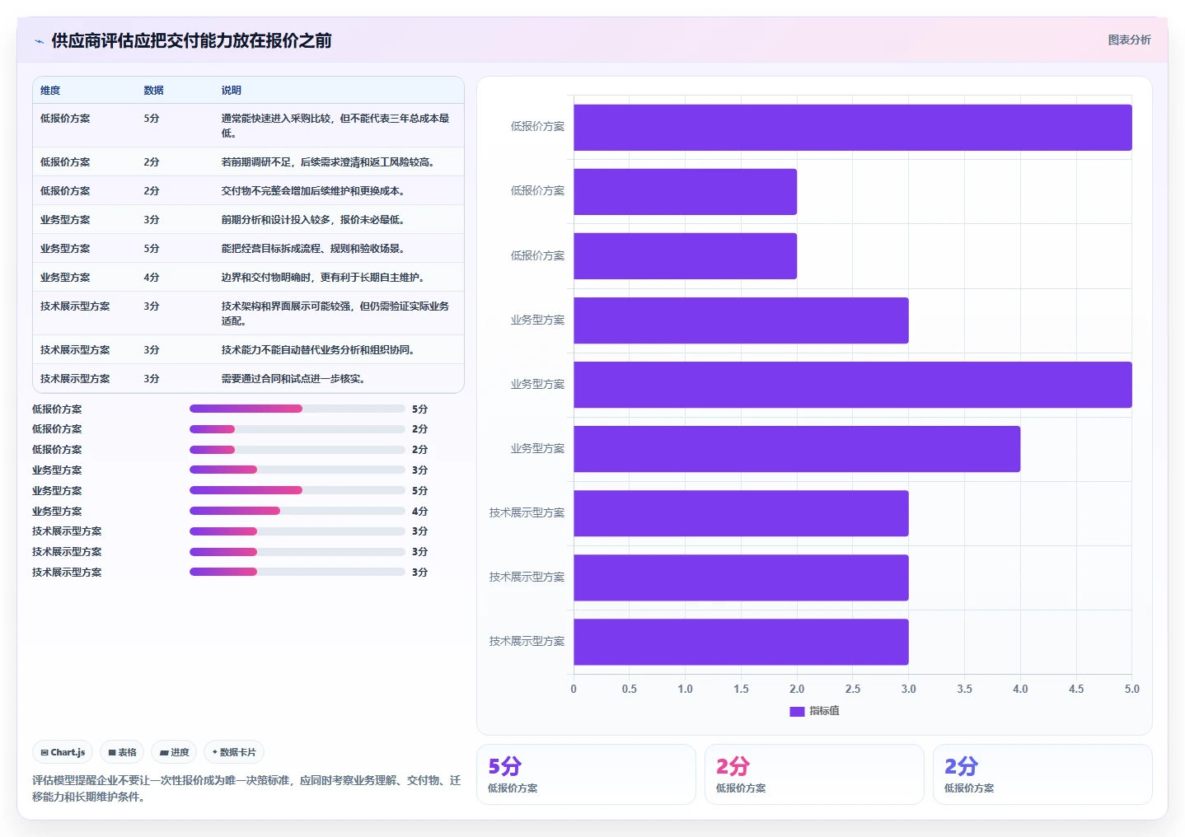Click description 技术能力不能自动替代业务分析 in table
The width and height of the screenshot is (1185, 837).
[317, 350]
